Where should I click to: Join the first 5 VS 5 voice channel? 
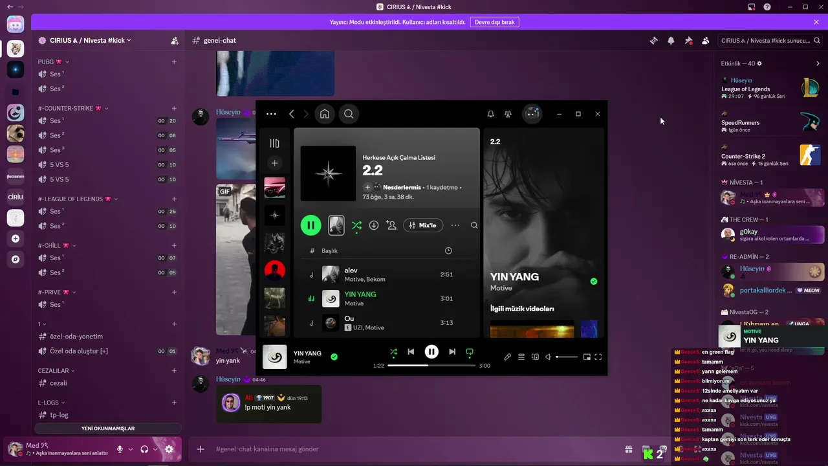pos(107,164)
